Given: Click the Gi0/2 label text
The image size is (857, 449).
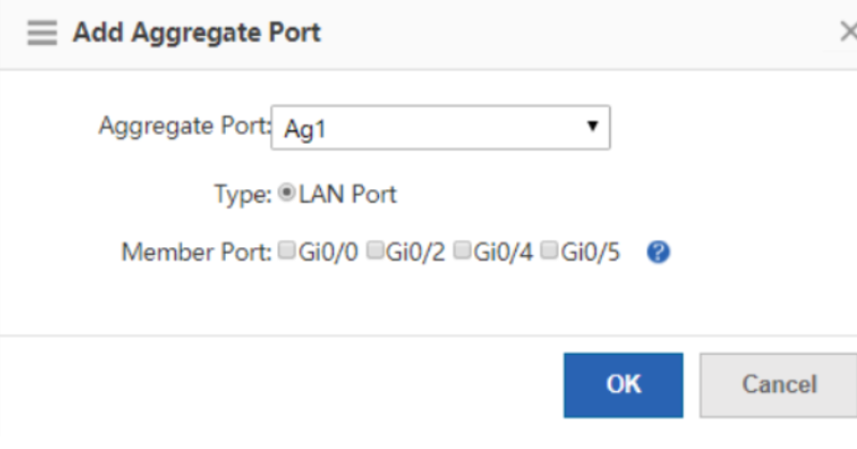Looking at the screenshot, I should pyautogui.click(x=416, y=252).
